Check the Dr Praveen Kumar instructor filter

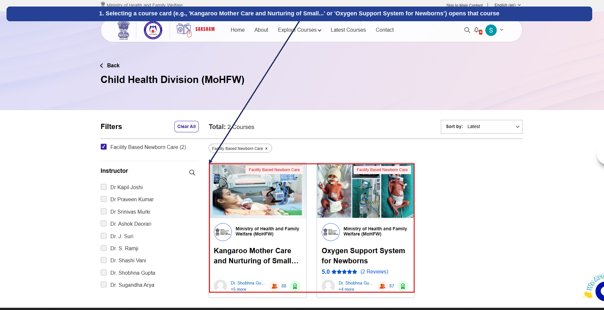coord(104,199)
